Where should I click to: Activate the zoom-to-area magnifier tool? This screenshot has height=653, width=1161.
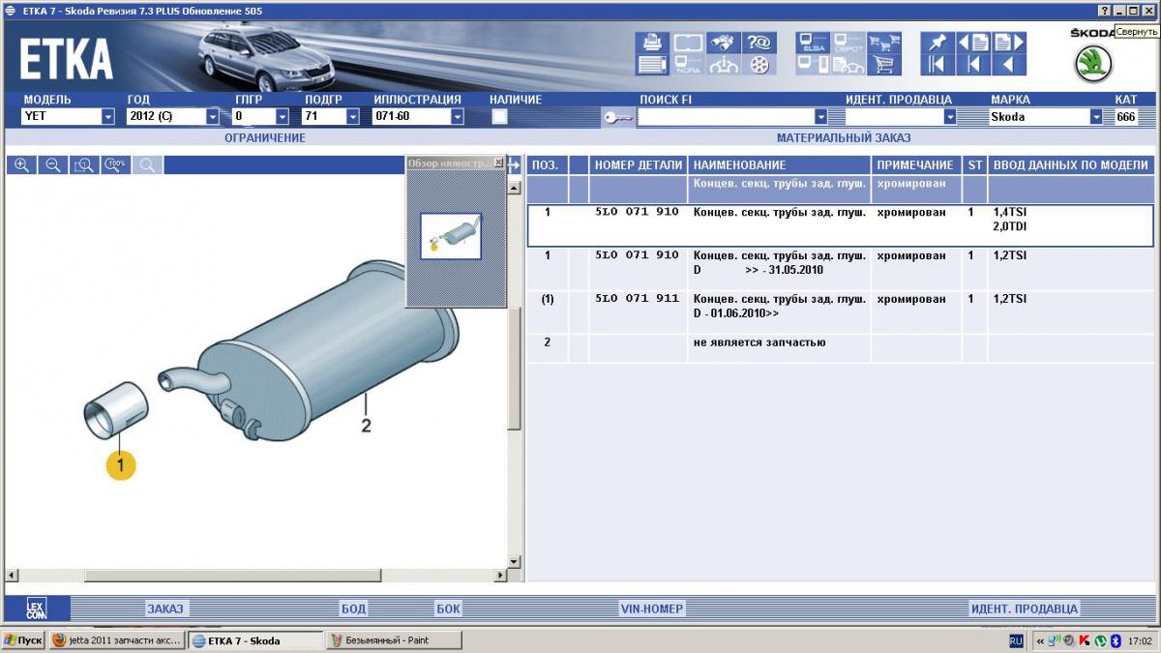85,165
